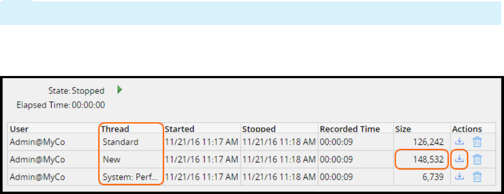Click the Stopped column header
Screen dimensions: 504x194
click(259, 129)
